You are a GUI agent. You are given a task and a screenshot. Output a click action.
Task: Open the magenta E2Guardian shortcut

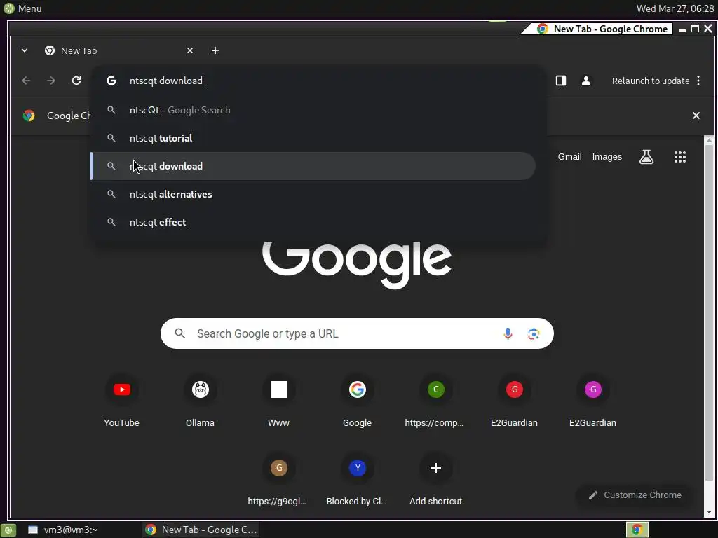pyautogui.click(x=592, y=401)
